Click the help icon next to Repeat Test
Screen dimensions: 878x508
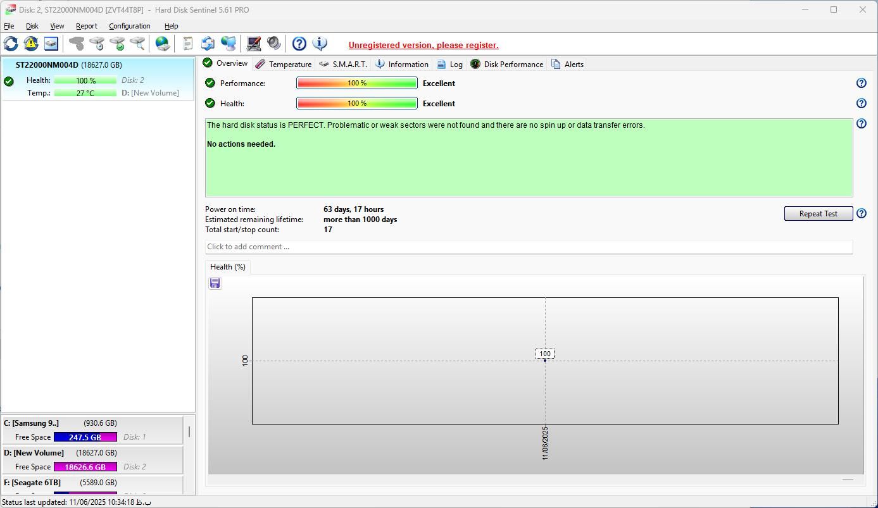tap(861, 213)
